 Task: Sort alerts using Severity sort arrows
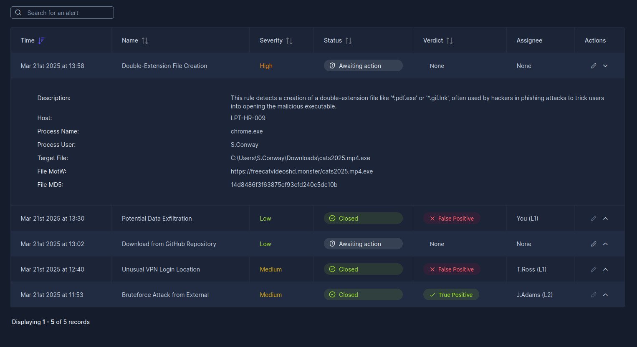[289, 40]
